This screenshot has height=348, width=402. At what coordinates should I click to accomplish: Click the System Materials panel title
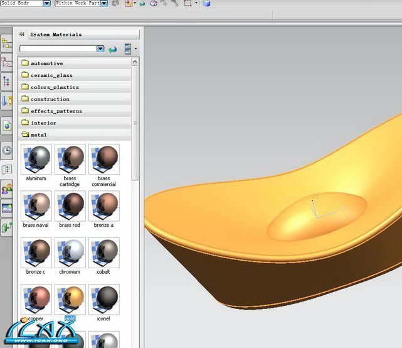56,35
